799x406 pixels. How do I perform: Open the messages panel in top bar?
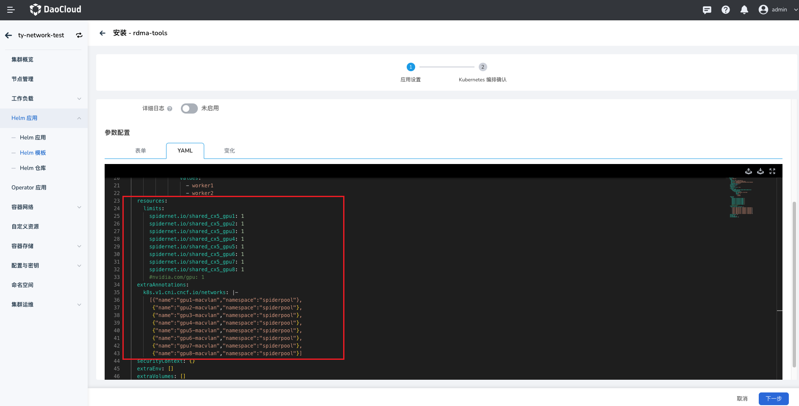[x=707, y=9]
